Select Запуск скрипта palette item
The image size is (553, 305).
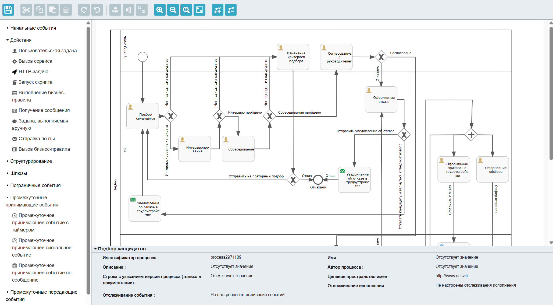32,82
